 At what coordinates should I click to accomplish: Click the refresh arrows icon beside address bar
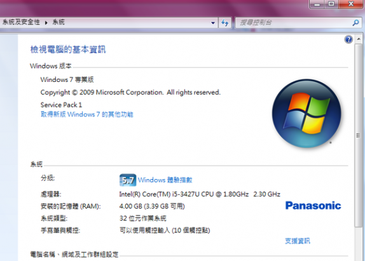point(225,23)
